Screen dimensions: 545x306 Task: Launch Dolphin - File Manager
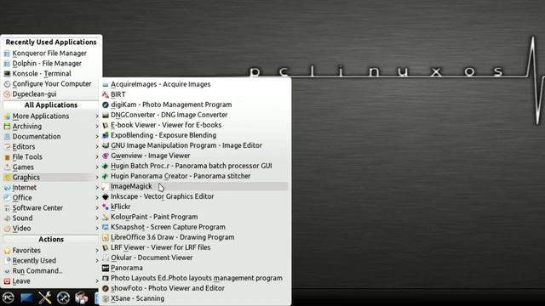tap(51, 64)
